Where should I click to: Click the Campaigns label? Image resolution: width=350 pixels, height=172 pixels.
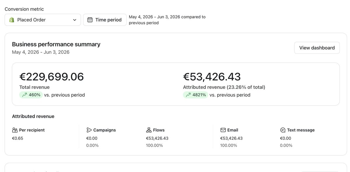click(x=104, y=130)
